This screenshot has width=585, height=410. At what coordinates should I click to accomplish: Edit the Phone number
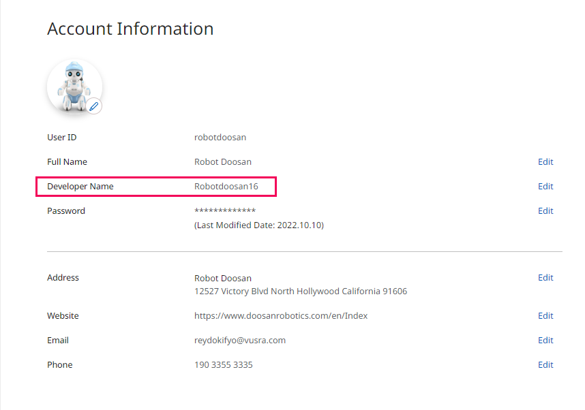545,364
